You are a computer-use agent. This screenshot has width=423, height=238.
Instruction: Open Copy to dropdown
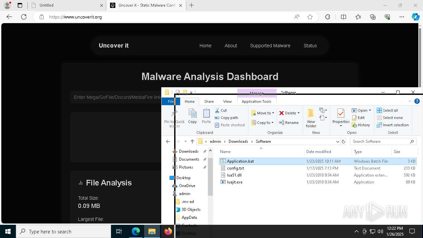coord(263,123)
